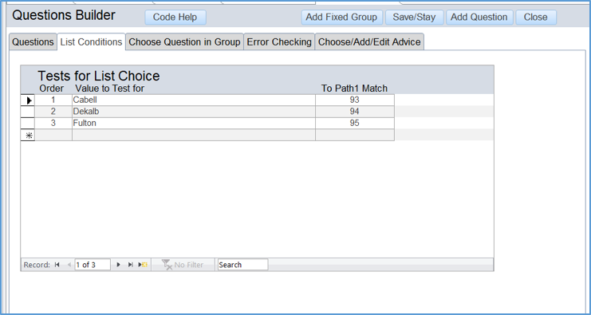Click the Save/Stay button
This screenshot has height=315, width=591.
point(414,18)
